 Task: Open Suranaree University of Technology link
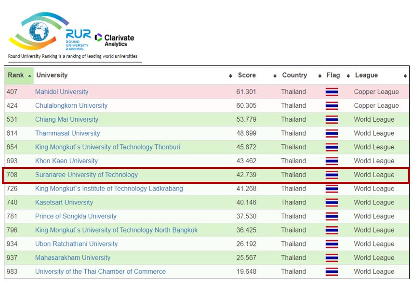[86, 175]
